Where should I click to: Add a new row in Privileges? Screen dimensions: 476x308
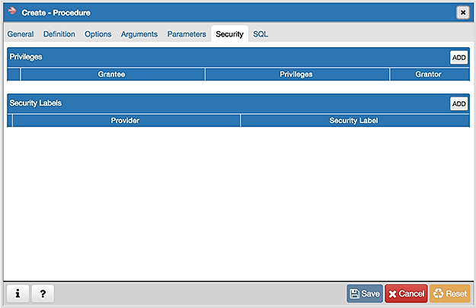pyautogui.click(x=458, y=57)
